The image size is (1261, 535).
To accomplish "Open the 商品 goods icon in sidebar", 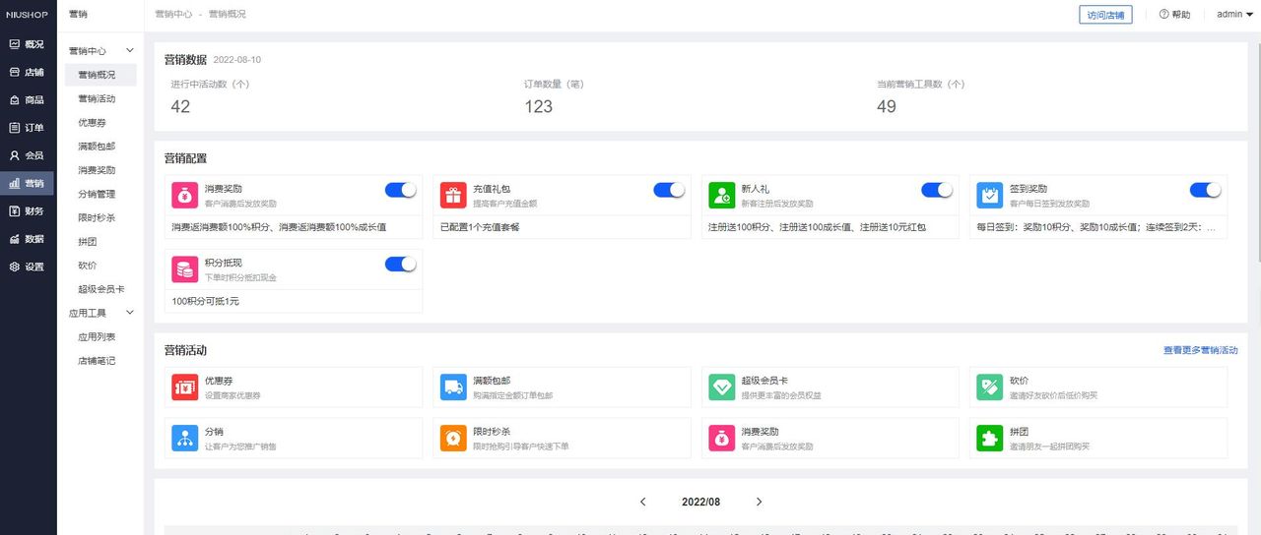I will 14,99.
